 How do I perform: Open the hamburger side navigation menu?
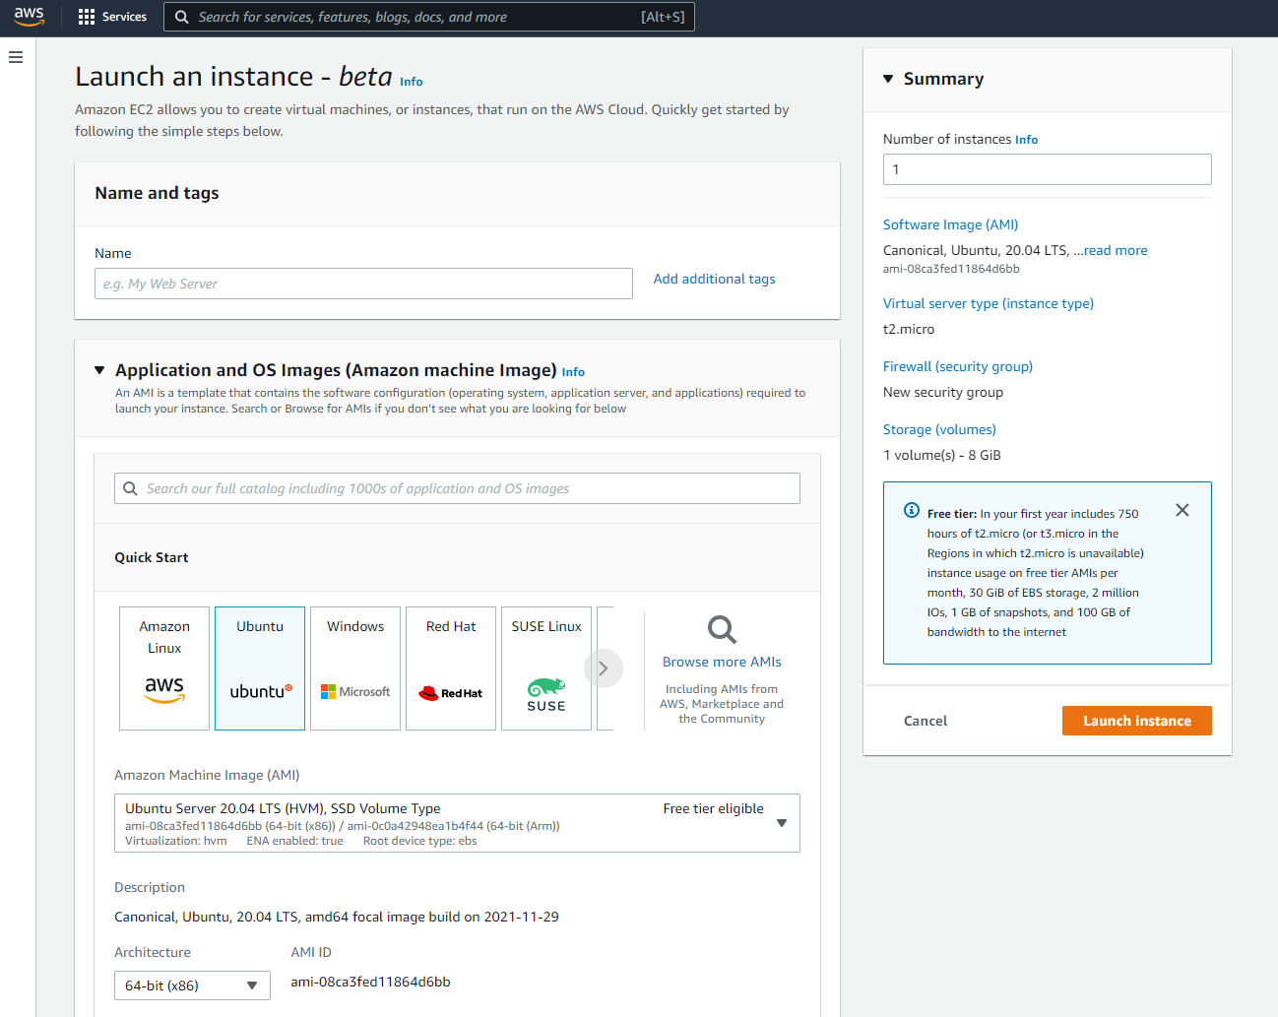coord(16,57)
